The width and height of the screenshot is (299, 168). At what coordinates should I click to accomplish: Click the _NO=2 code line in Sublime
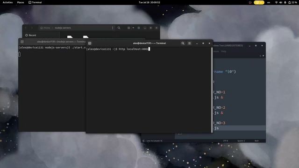(219, 108)
